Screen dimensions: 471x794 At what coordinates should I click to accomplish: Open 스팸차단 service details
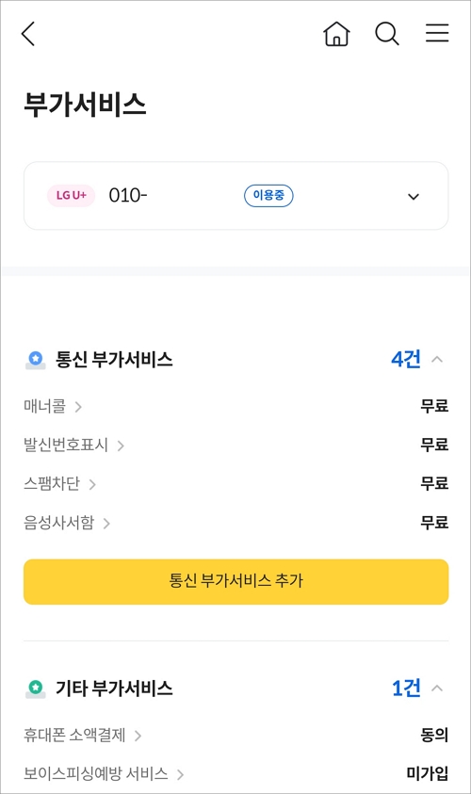coord(59,484)
